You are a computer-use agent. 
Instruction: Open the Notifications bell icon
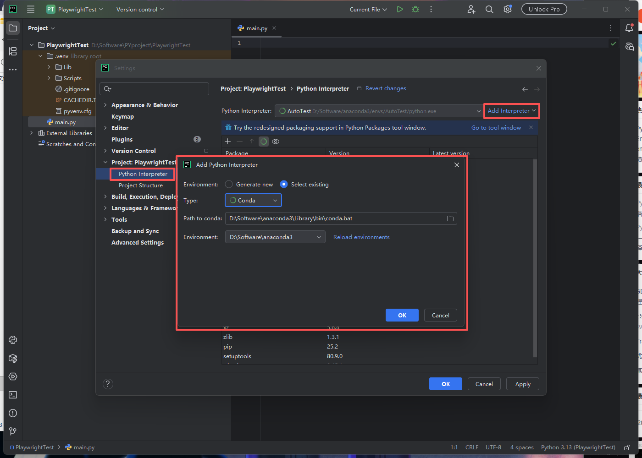[x=629, y=28]
